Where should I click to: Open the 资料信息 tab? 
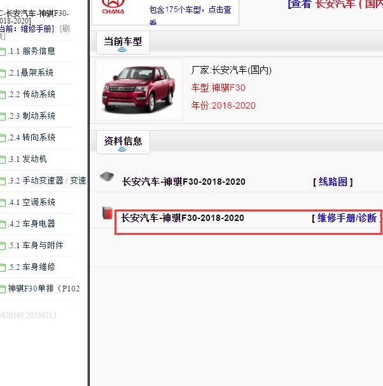[123, 142]
